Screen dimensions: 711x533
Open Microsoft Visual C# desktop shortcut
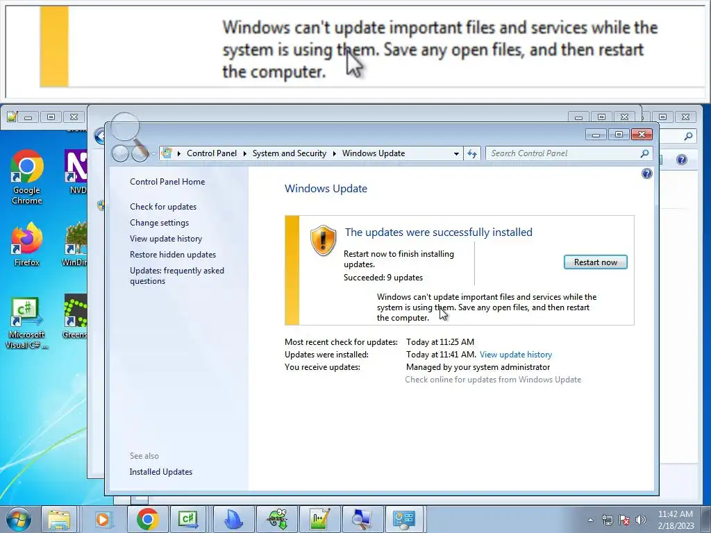27,323
